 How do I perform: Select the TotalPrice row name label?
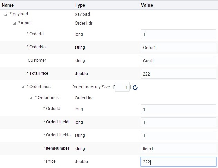tap(38, 73)
